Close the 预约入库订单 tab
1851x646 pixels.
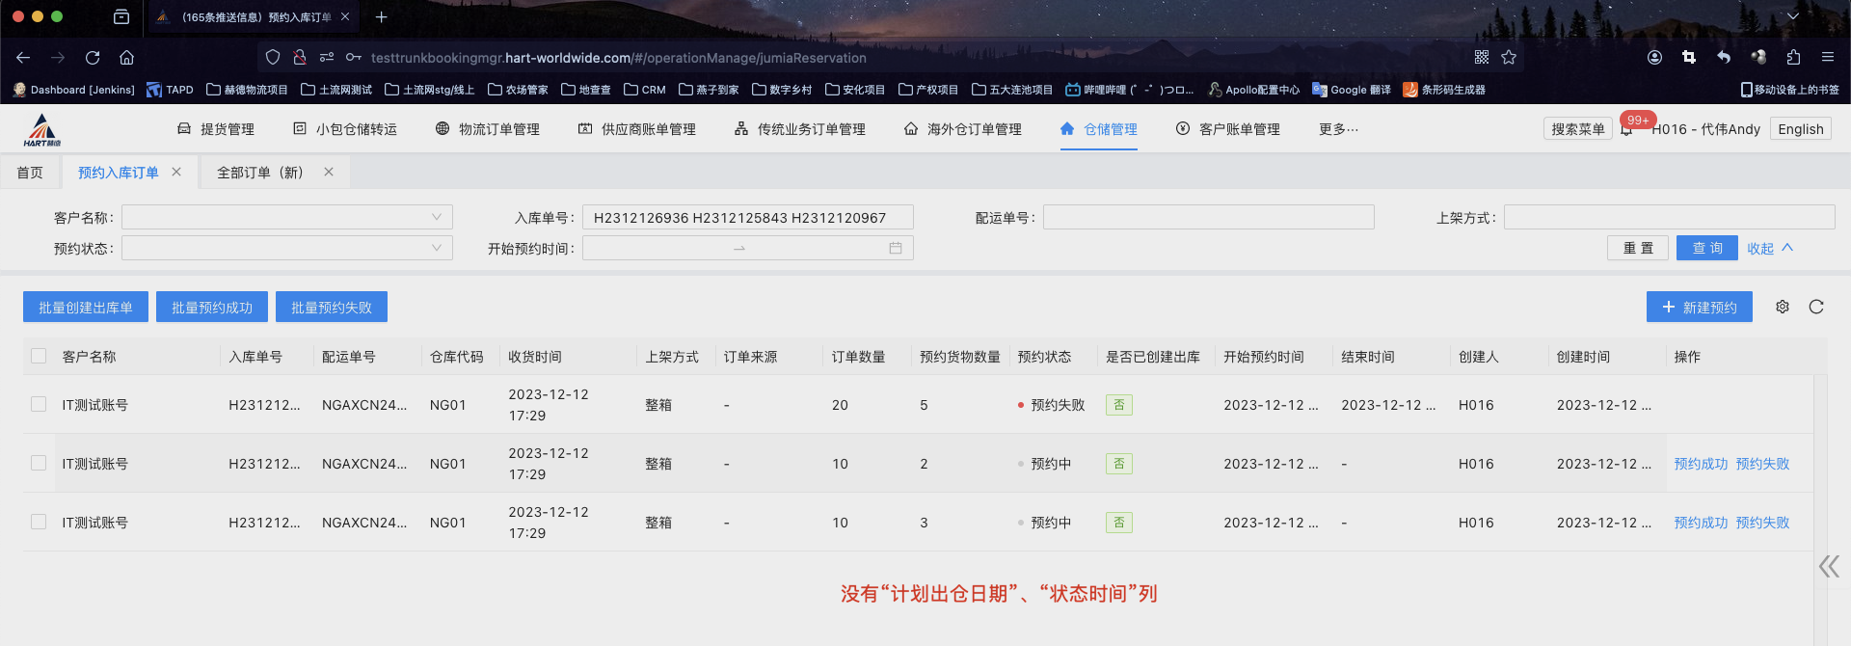click(x=176, y=172)
